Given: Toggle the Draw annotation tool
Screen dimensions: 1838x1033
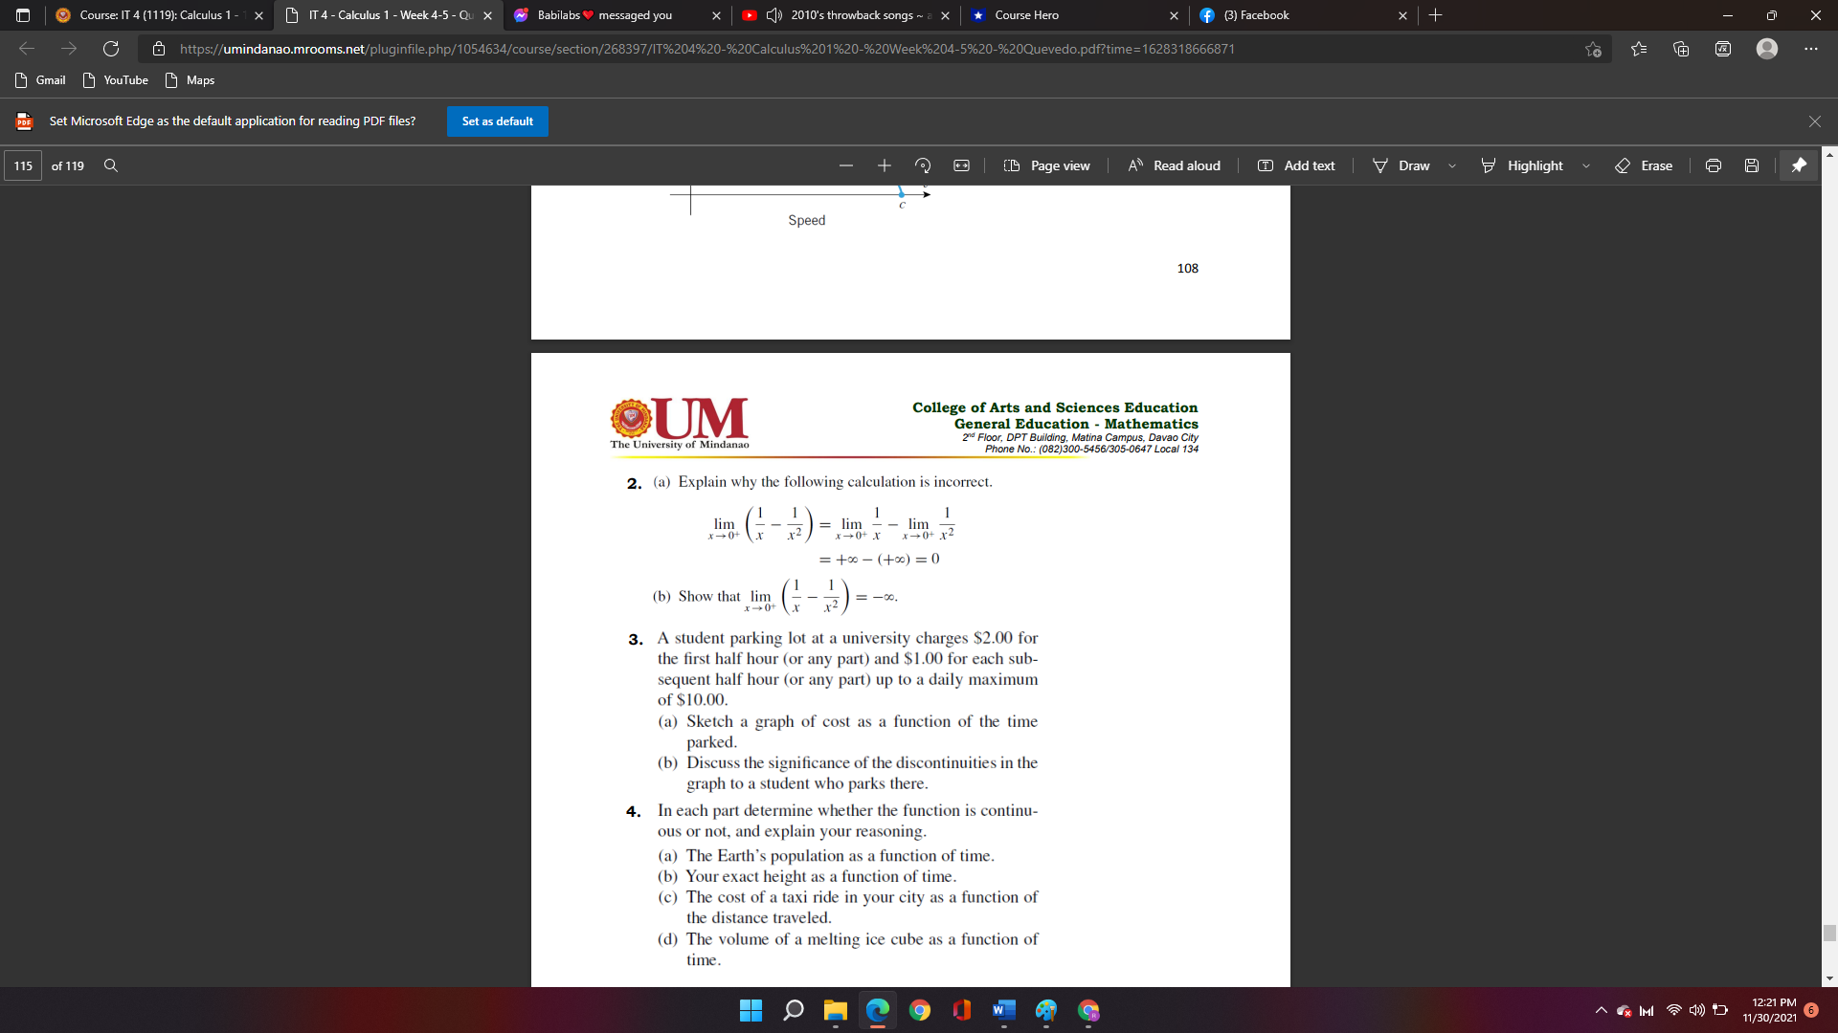Looking at the screenshot, I should click(x=1402, y=165).
